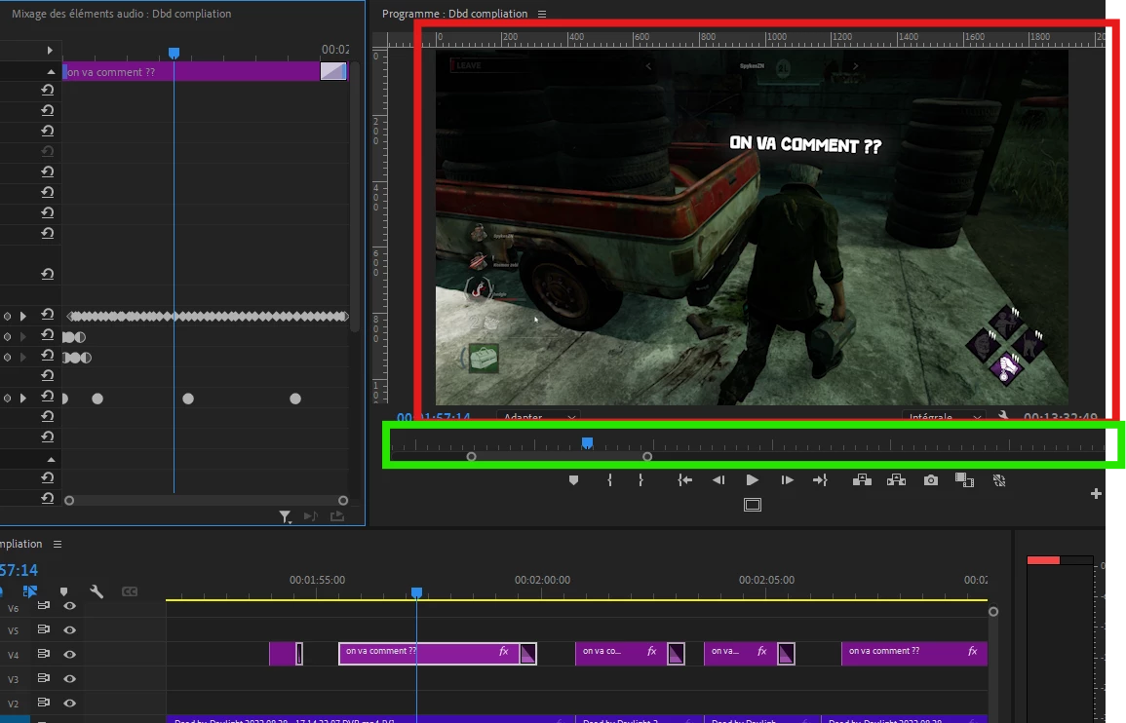This screenshot has height=723, width=1126.
Task: Toggle sync lock on track V5
Action: point(43,629)
